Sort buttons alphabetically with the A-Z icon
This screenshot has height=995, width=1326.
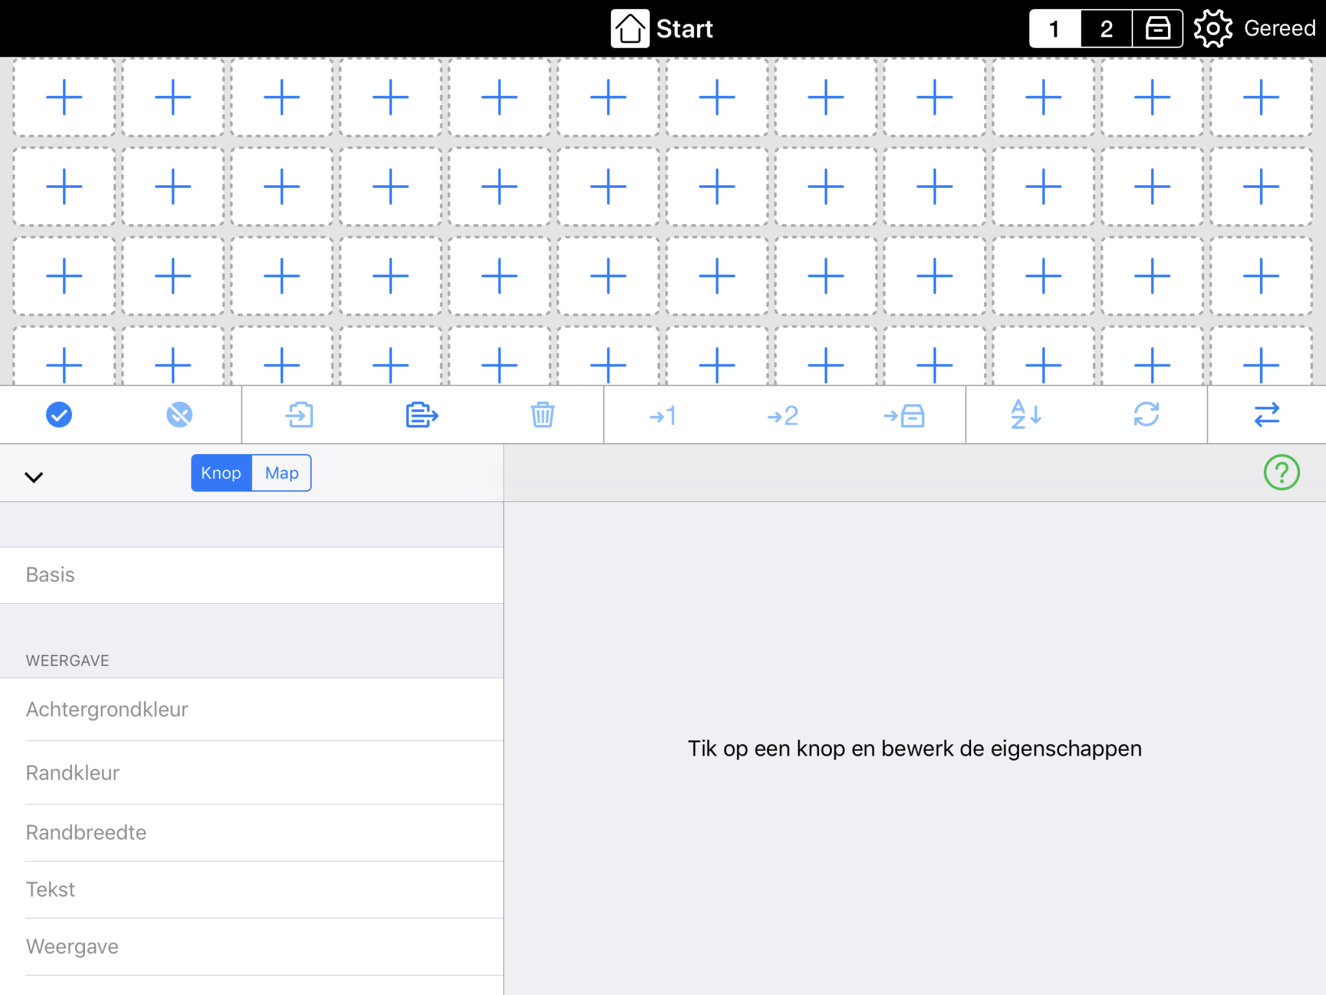[1026, 415]
